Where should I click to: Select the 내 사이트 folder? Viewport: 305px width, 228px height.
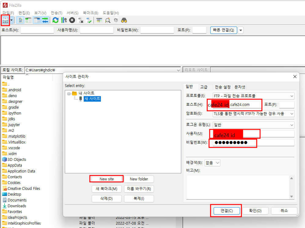(x=86, y=93)
